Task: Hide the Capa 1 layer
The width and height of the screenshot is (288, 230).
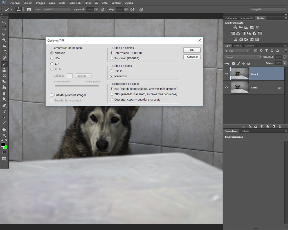Action: pyautogui.click(x=226, y=74)
